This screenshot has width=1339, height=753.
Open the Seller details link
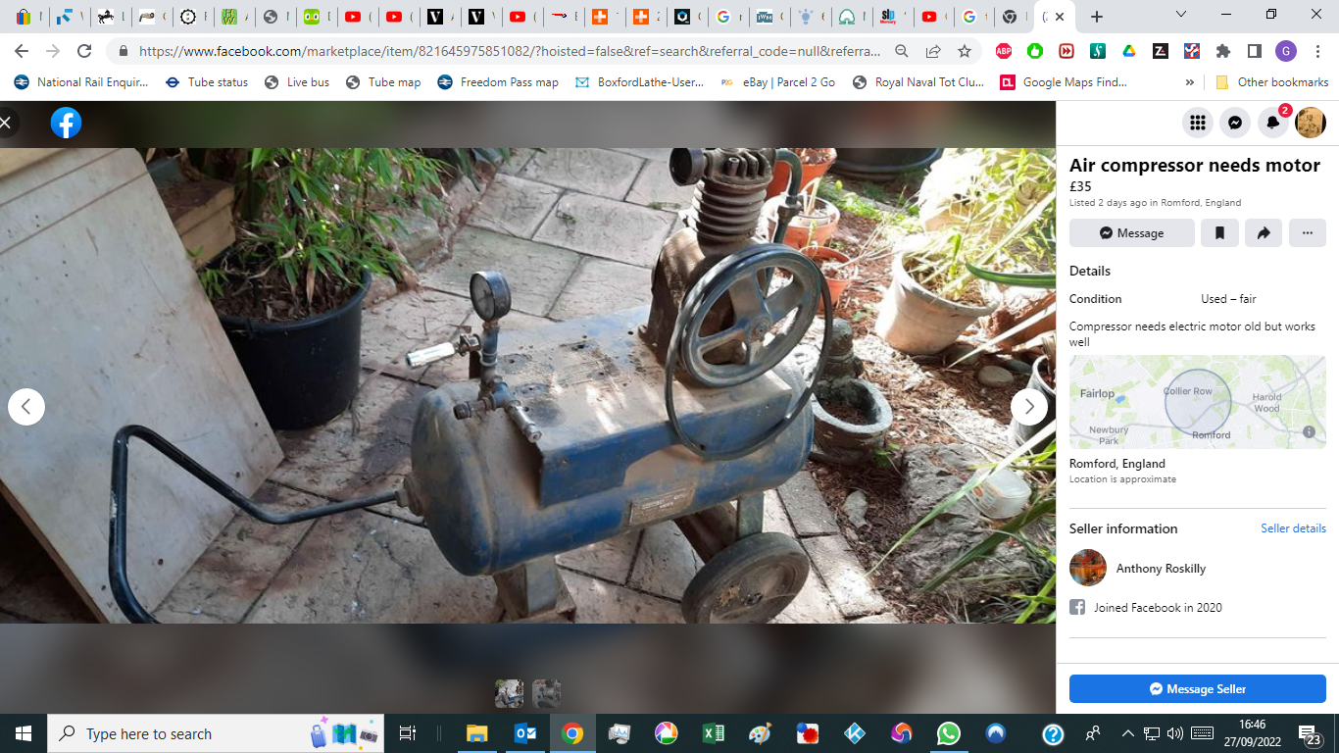tap(1293, 528)
